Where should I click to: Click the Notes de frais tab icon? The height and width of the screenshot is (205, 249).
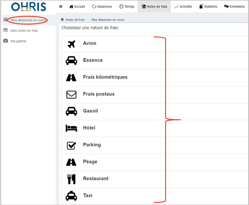pyautogui.click(x=143, y=7)
